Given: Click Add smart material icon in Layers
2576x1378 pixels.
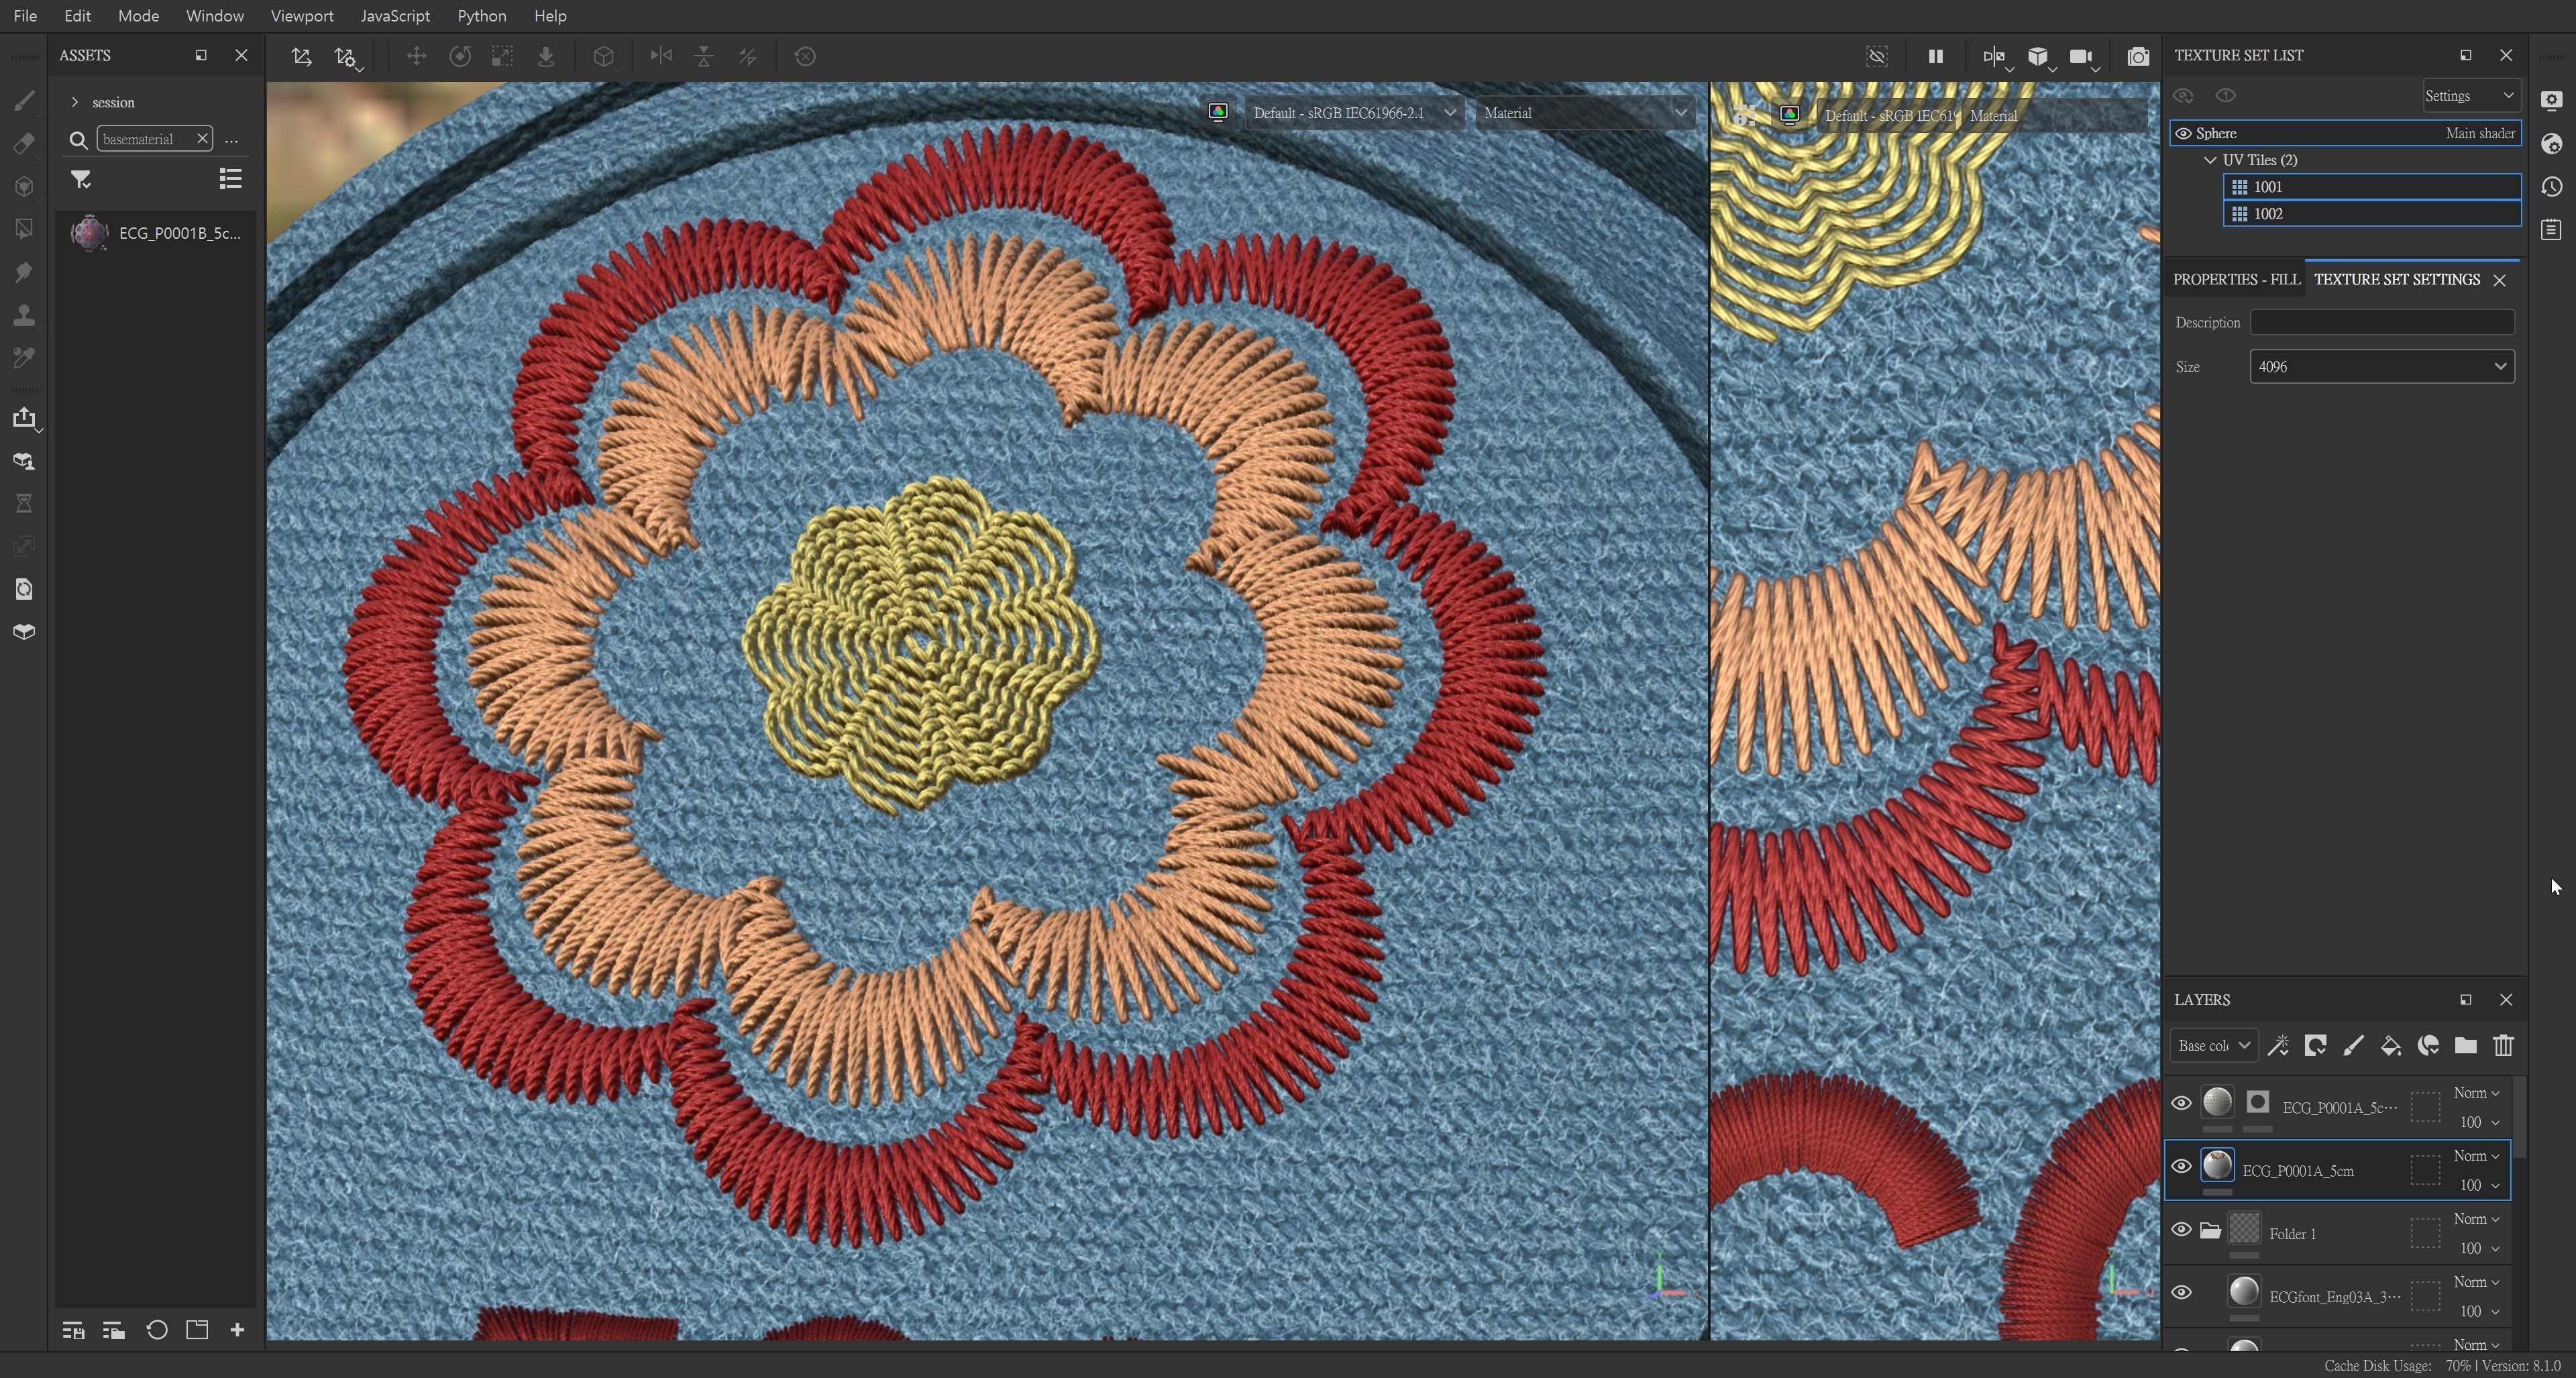Looking at the screenshot, I should [x=2428, y=1045].
